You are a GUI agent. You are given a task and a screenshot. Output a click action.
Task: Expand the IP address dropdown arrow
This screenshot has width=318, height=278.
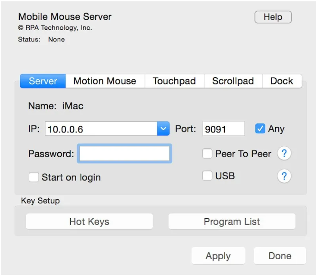point(163,128)
